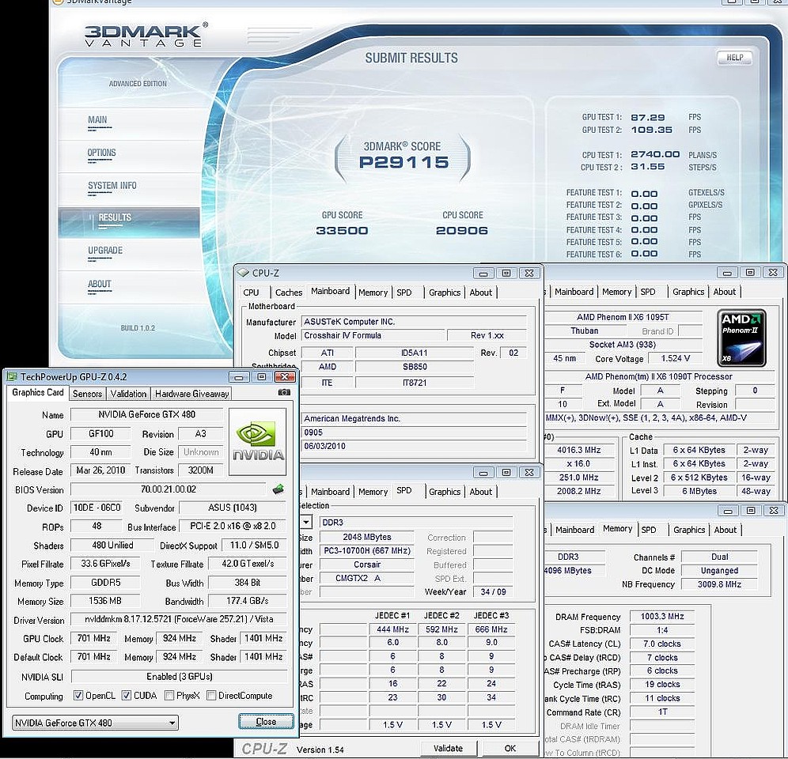Click the BIOS Version field 70.00.21.00.02

[169, 489]
